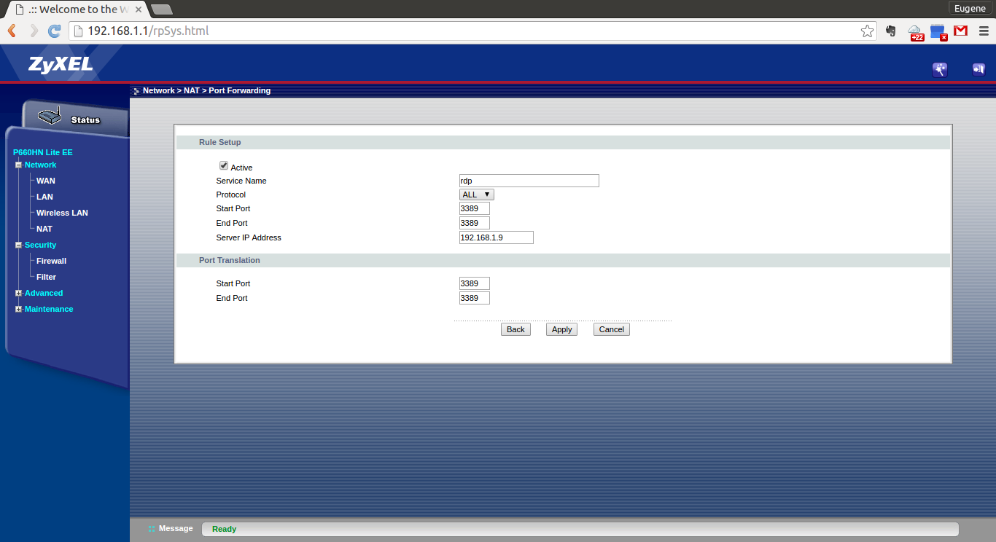The height and width of the screenshot is (542, 996).
Task: Collapse the Network tree node
Action: [19, 165]
